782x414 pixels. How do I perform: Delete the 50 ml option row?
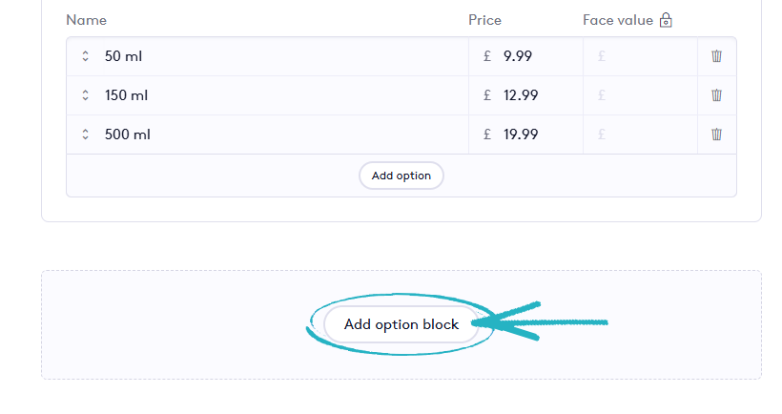pyautogui.click(x=716, y=56)
